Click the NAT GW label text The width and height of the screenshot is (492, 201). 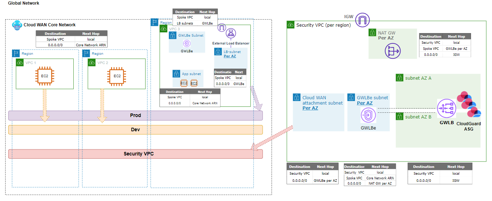click(x=387, y=33)
